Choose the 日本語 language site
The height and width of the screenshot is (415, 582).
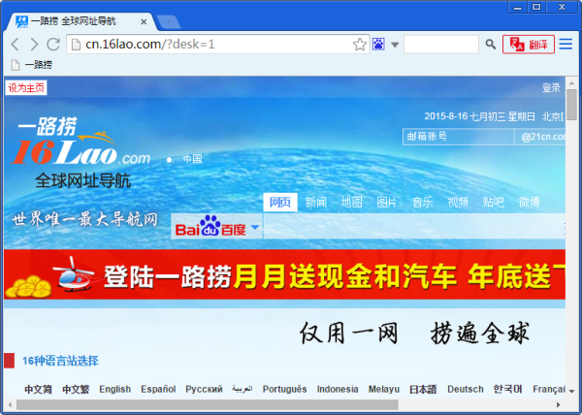[423, 389]
